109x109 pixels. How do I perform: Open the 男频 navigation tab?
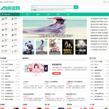[38, 15]
